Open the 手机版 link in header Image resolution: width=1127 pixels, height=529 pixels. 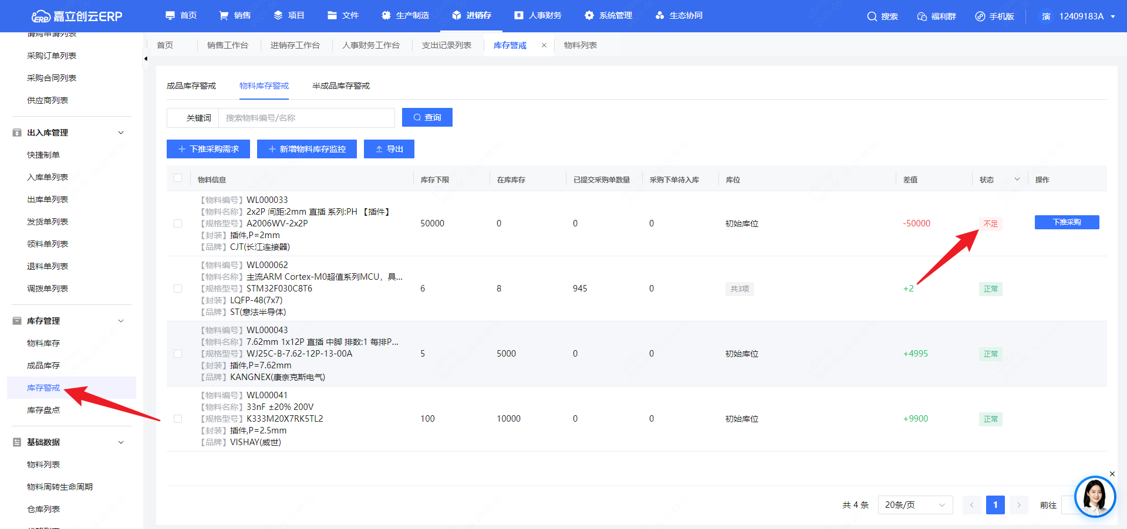pyautogui.click(x=994, y=16)
